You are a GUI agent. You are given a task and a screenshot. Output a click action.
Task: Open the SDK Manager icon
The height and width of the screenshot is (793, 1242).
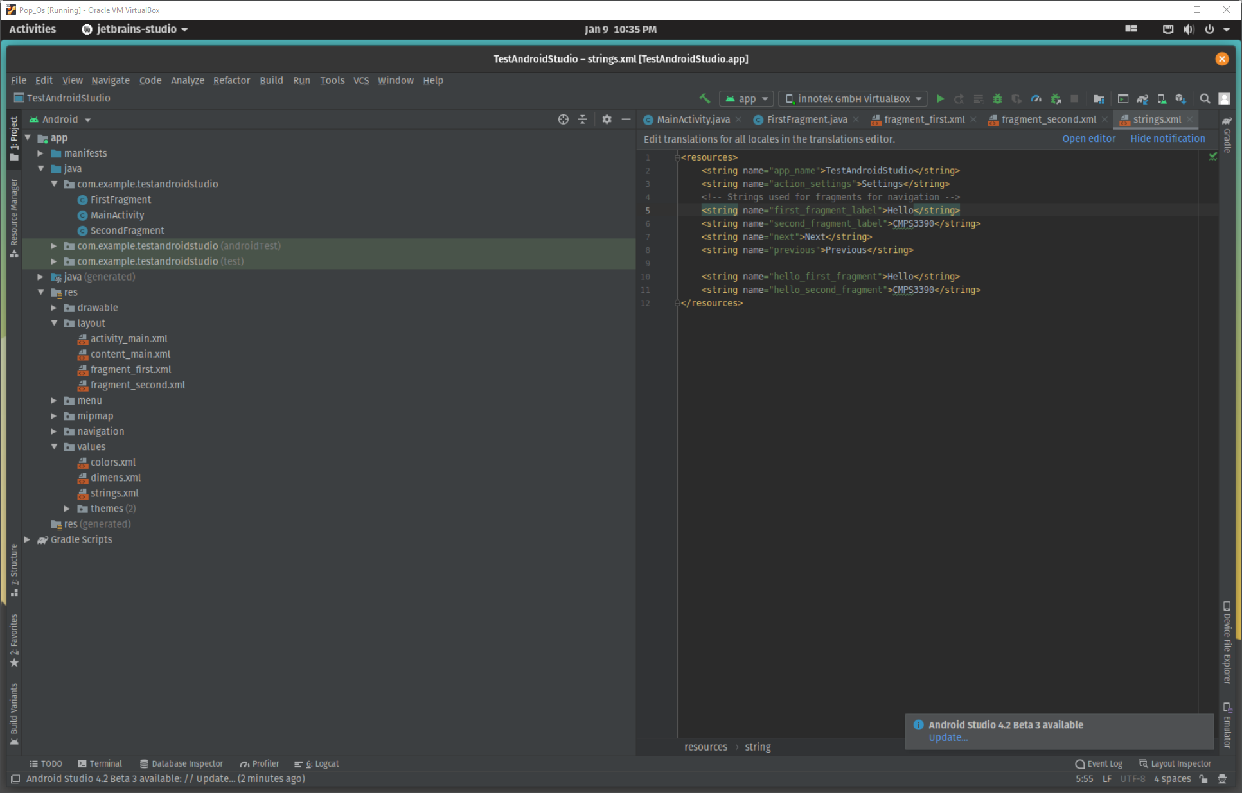(1180, 99)
